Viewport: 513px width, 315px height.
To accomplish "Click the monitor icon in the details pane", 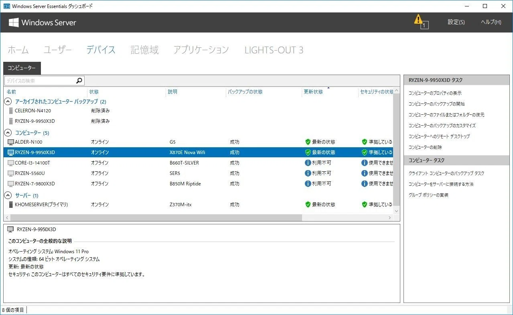I will pos(11,230).
